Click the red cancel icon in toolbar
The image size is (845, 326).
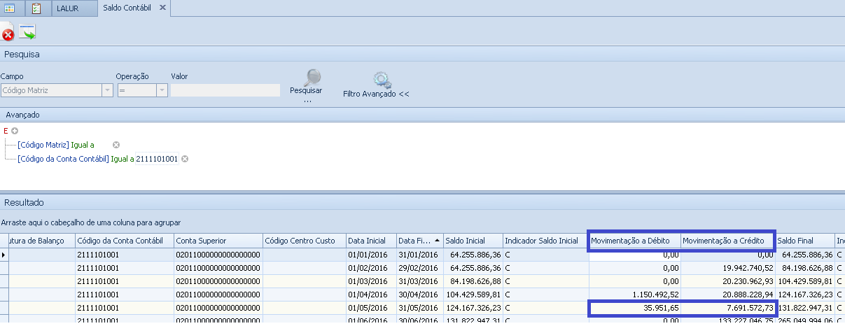pyautogui.click(x=8, y=32)
